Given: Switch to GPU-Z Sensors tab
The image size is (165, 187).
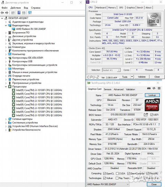Looking at the screenshot, I should (107, 89).
